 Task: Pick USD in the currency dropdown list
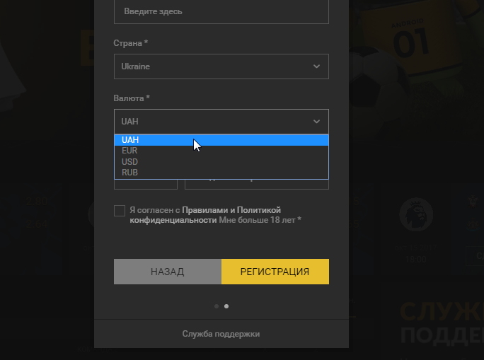tap(221, 162)
